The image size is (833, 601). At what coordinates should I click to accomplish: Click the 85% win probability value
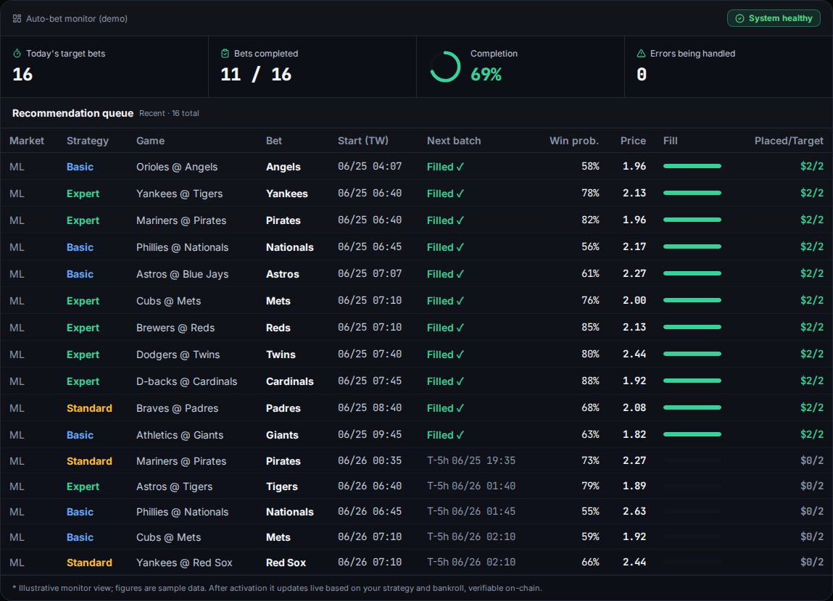pos(590,328)
